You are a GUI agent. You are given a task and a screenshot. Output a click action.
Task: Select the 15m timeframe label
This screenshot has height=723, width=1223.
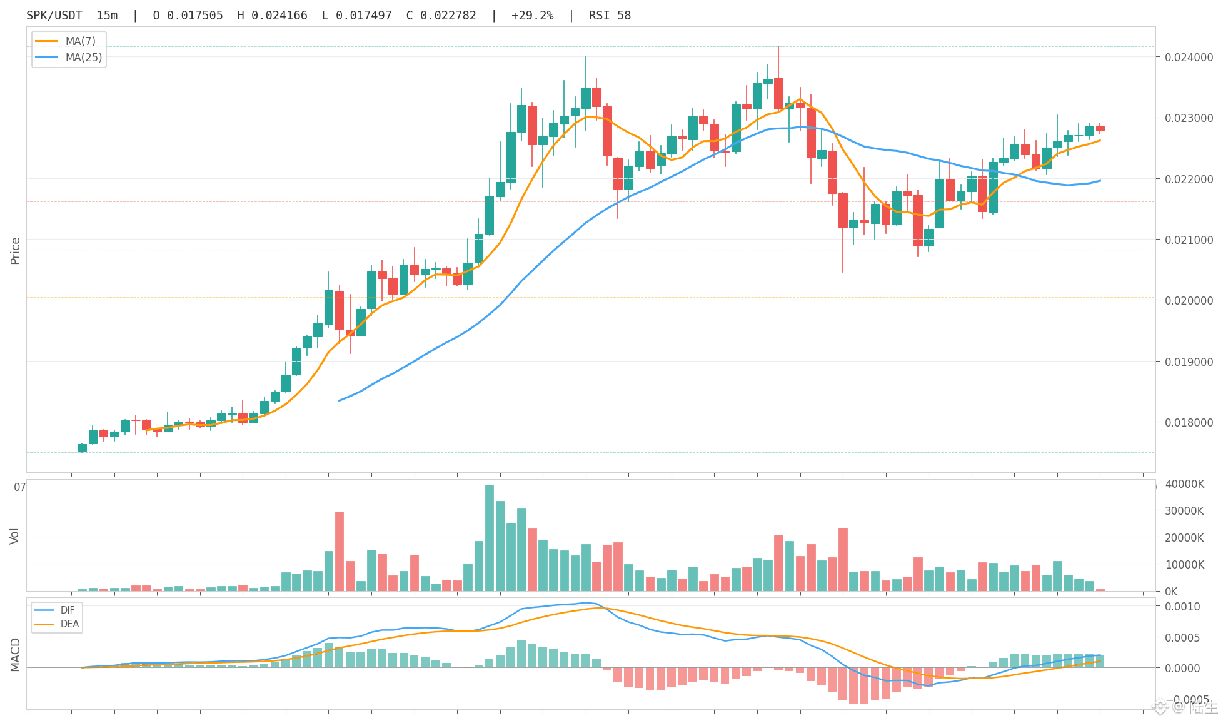(107, 16)
